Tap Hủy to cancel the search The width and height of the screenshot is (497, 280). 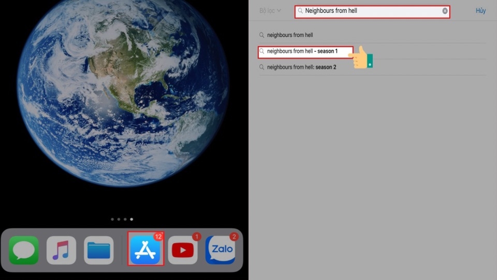[x=480, y=11]
